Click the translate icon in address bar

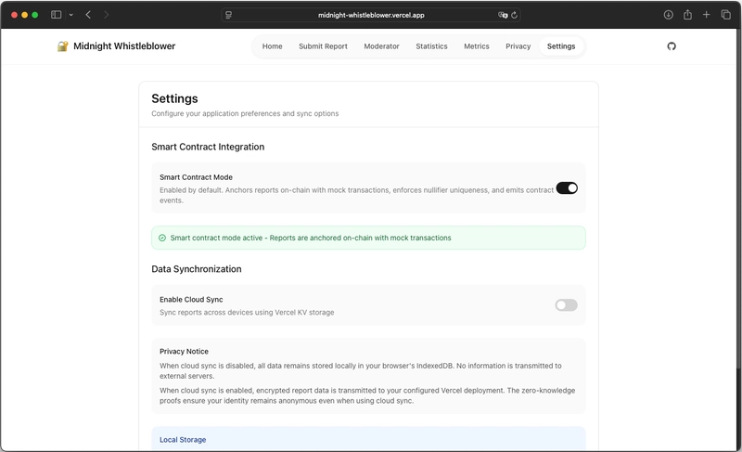[503, 15]
